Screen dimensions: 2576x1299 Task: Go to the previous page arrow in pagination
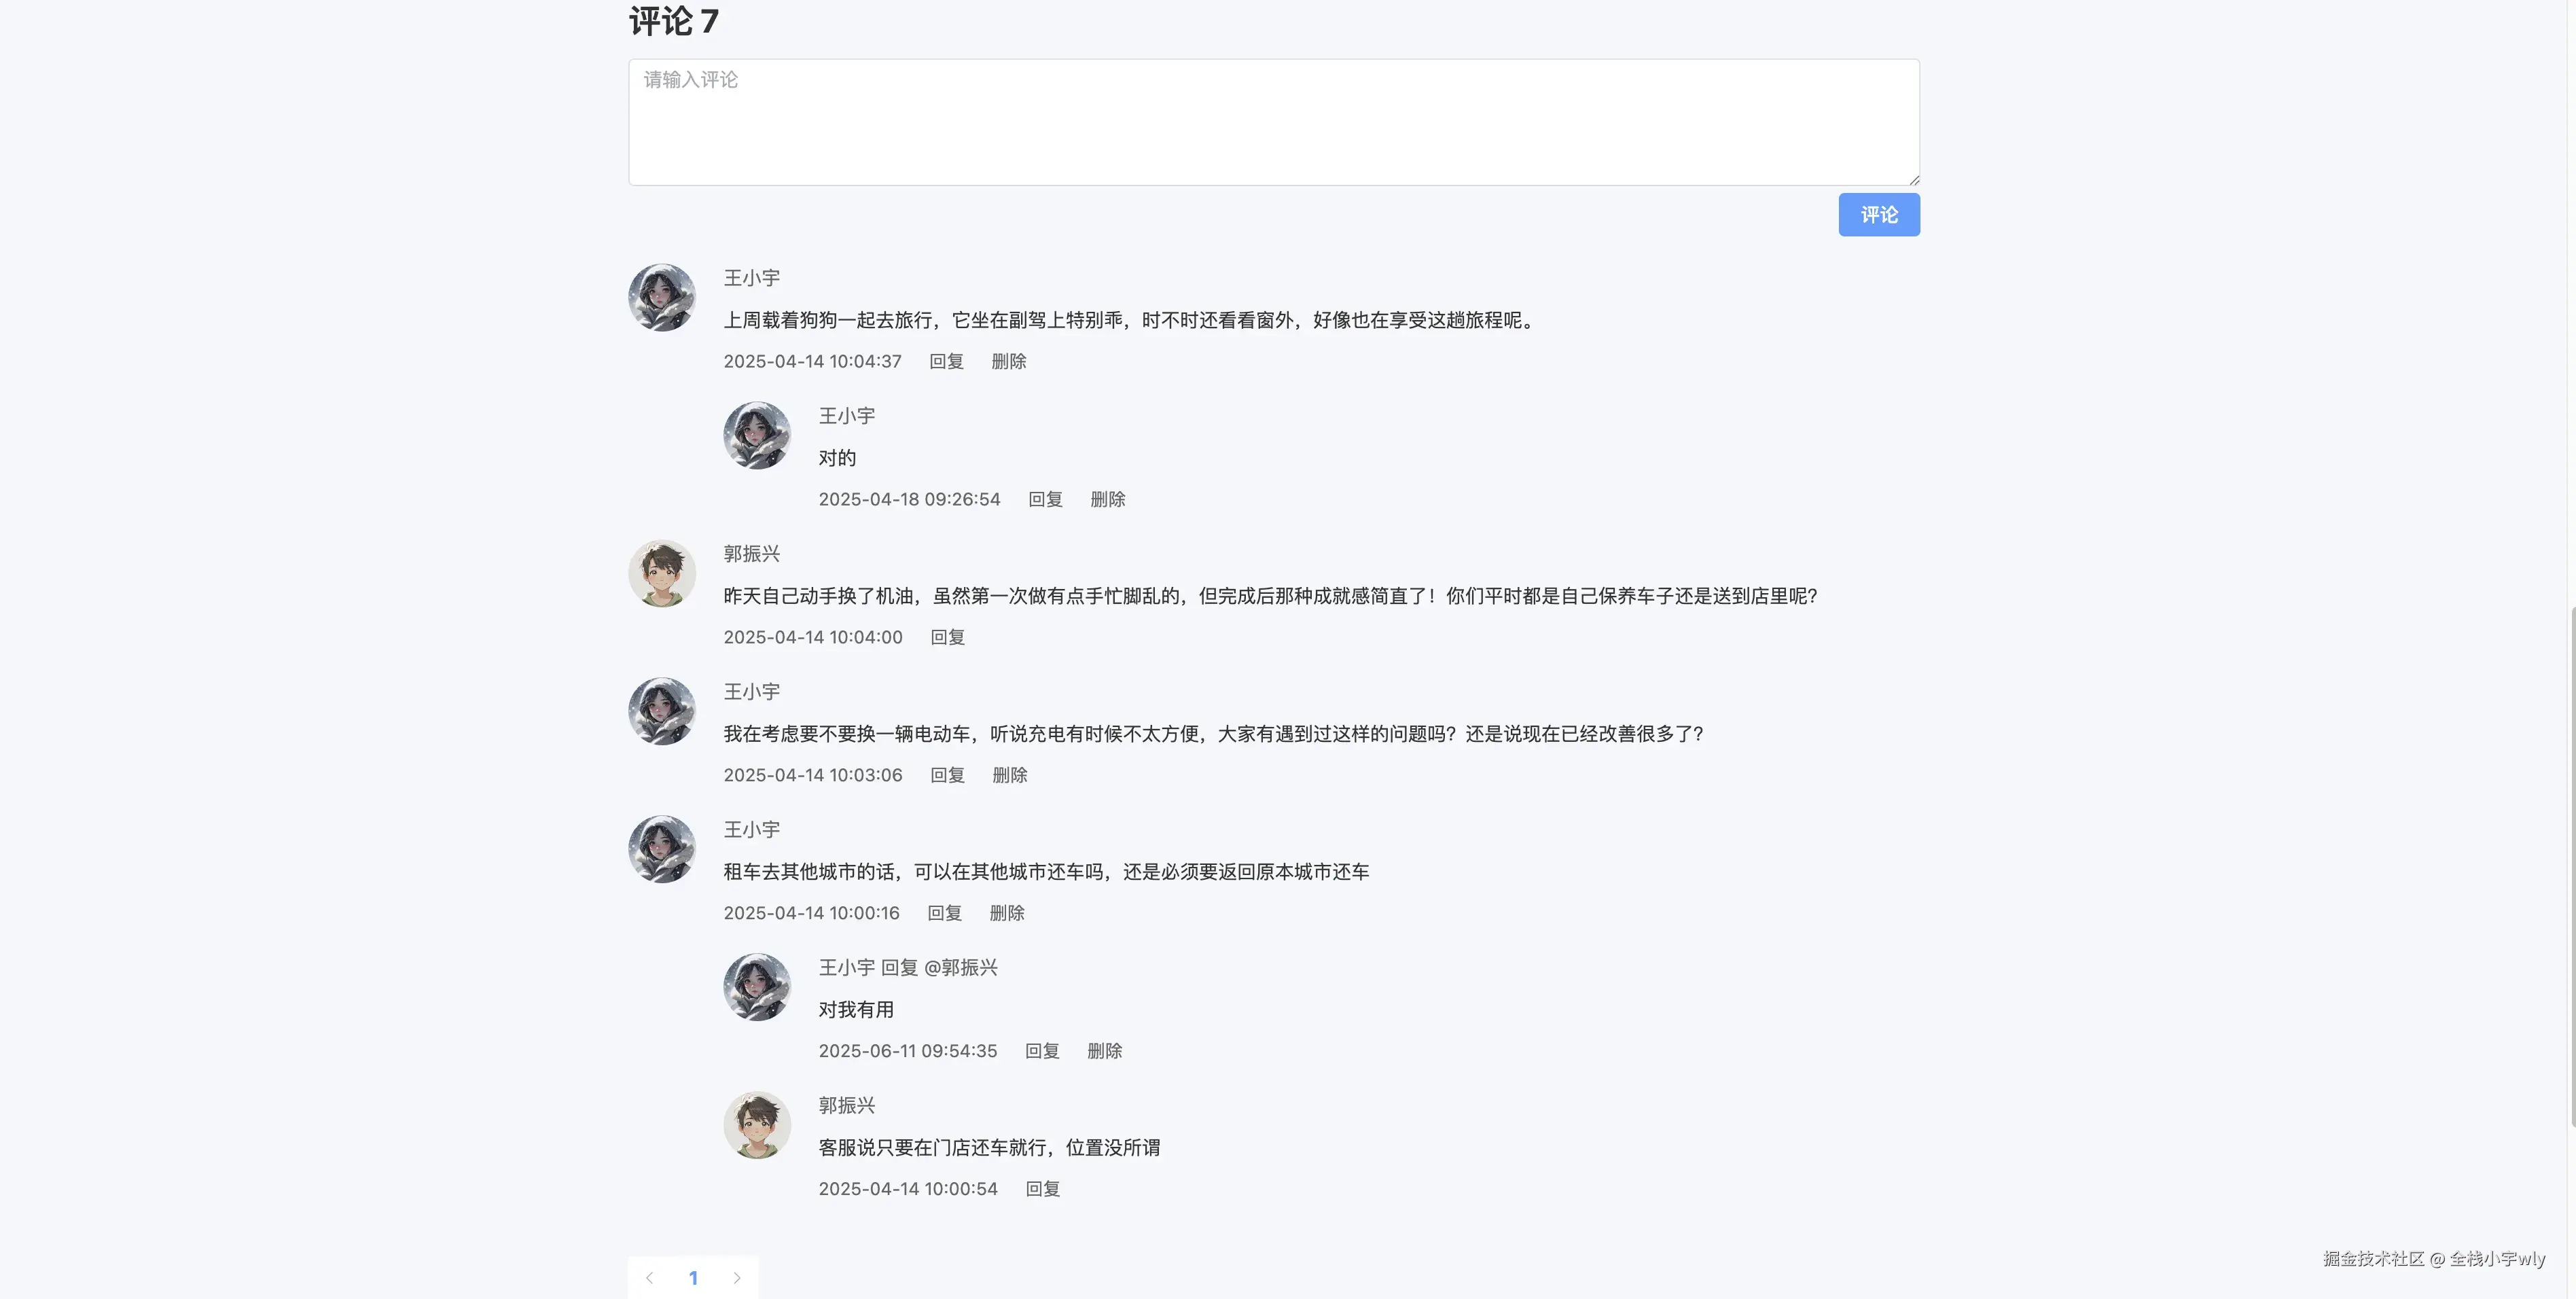649,1278
